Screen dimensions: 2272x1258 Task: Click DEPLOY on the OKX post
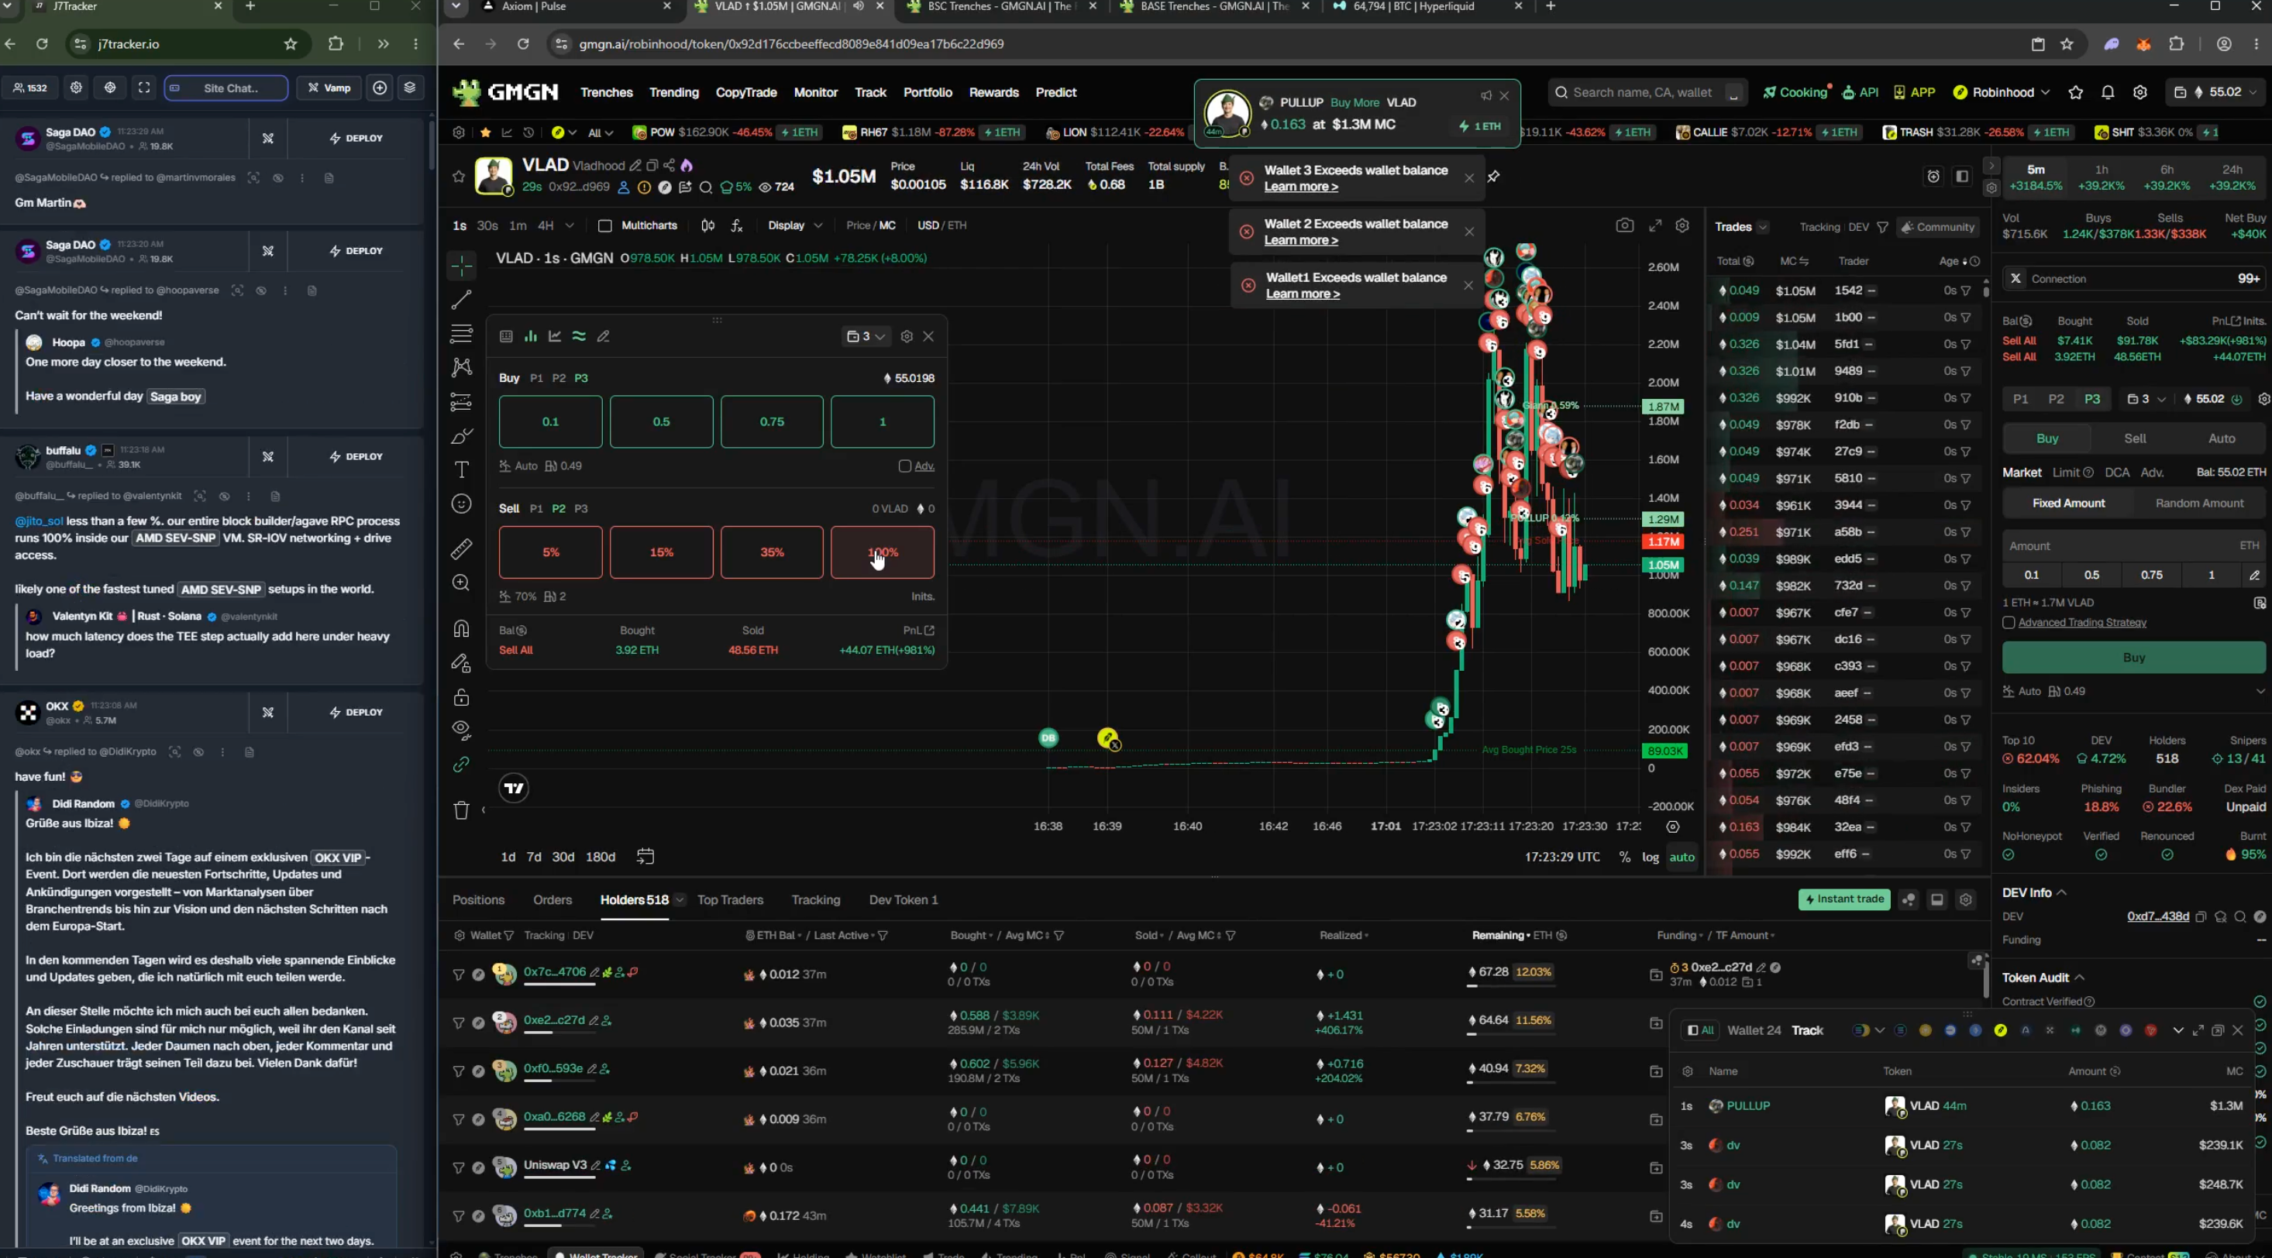[356, 713]
